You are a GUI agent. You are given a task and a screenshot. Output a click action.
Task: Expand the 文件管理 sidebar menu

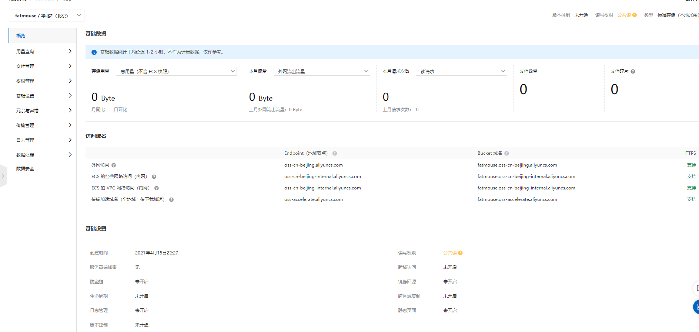[43, 66]
